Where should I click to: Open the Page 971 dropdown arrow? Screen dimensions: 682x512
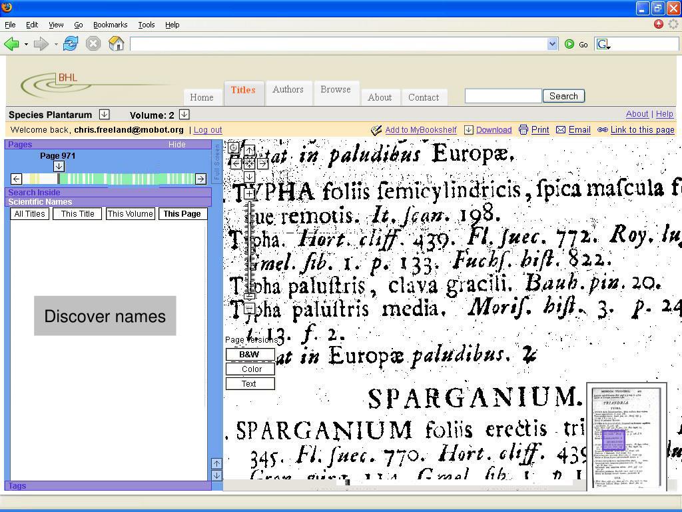(x=59, y=166)
